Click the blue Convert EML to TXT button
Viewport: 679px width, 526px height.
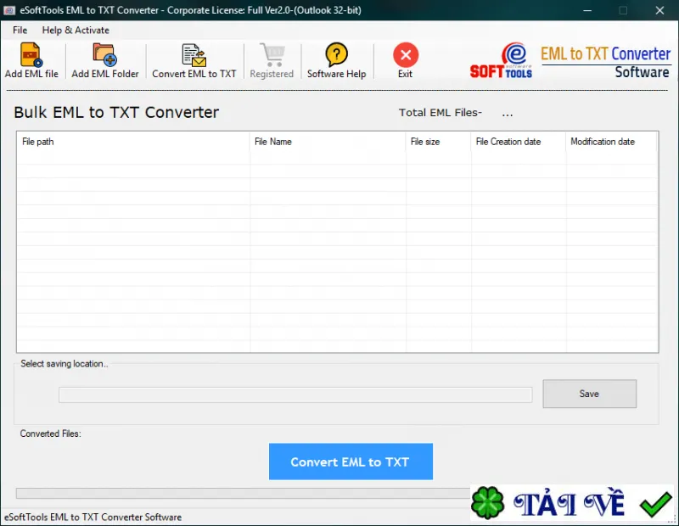(x=351, y=462)
